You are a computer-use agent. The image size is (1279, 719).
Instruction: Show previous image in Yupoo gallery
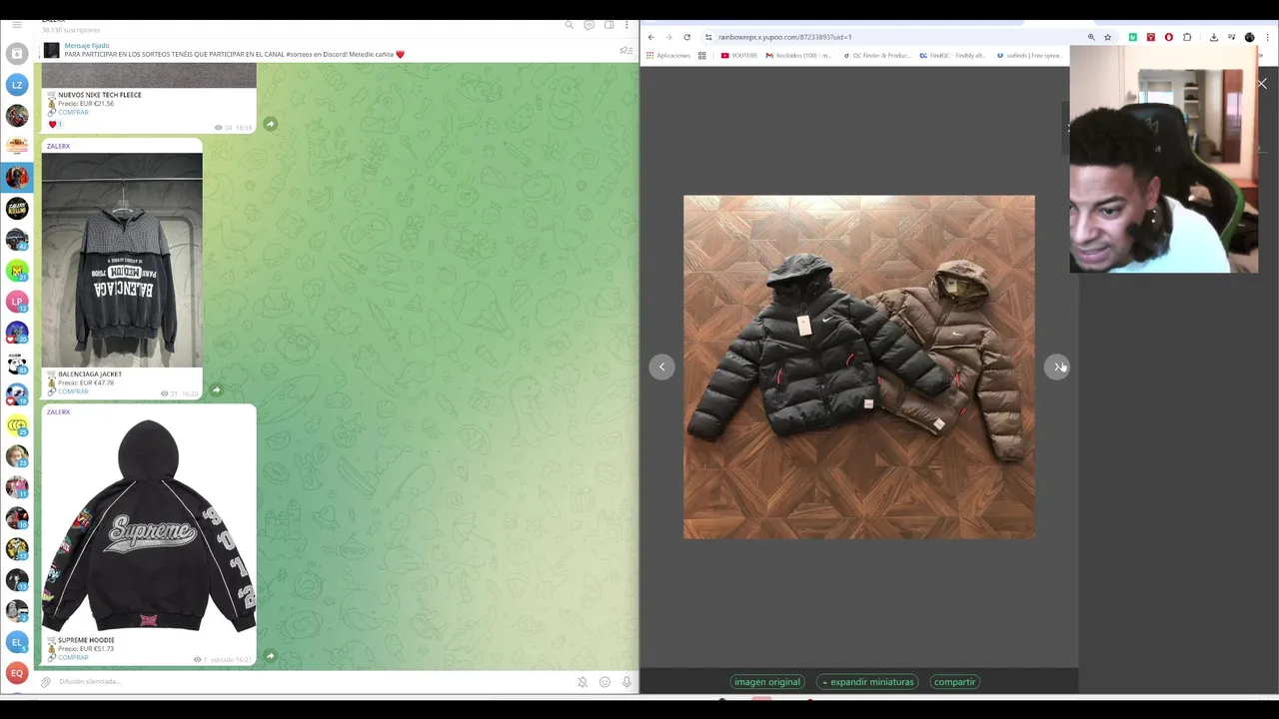click(661, 366)
